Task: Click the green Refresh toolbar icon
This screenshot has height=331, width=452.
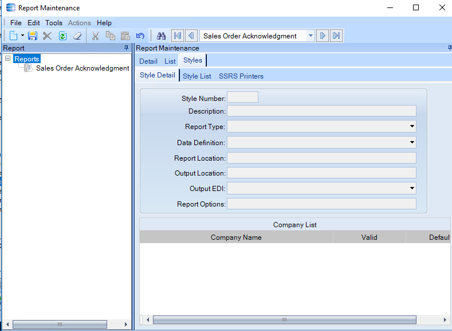Action: tap(62, 36)
